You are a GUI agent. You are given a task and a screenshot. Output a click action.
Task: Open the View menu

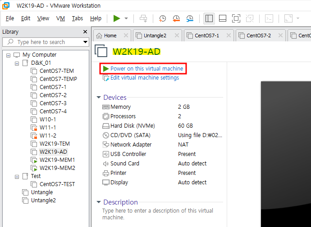(x=43, y=18)
